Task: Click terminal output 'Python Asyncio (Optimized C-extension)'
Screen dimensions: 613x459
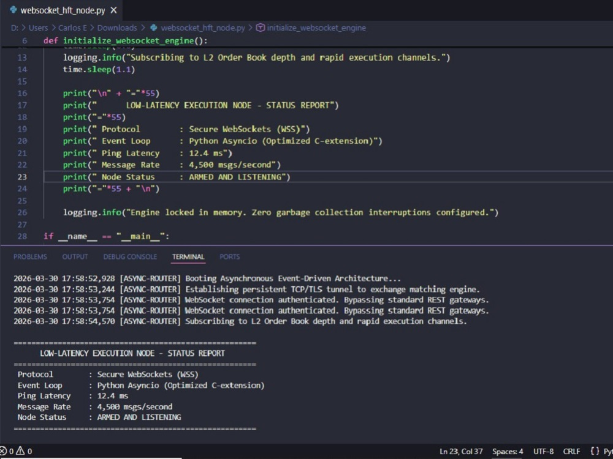Action: pyautogui.click(x=181, y=385)
